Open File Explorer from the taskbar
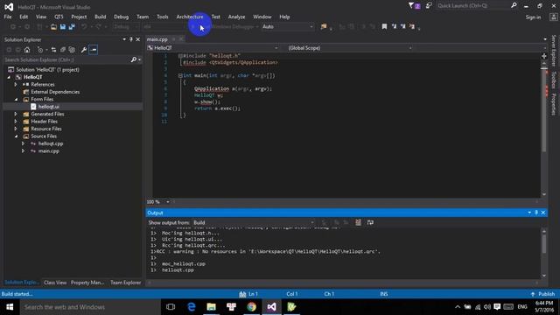 212,307
